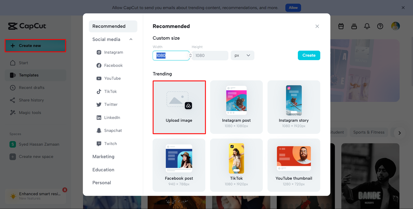The image size is (413, 209).
Task: Select the Upload image tile
Action: pos(179,107)
